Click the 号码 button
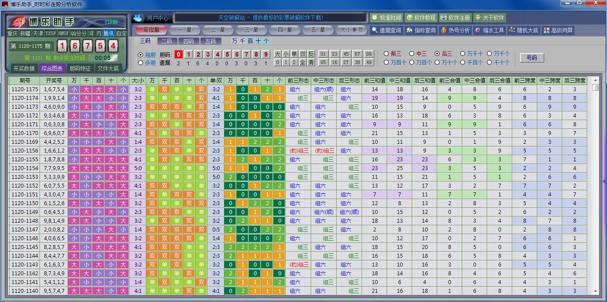607x302 pixels. pyautogui.click(x=532, y=58)
